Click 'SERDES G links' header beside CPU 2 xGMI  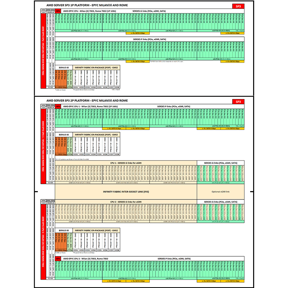[221, 202]
